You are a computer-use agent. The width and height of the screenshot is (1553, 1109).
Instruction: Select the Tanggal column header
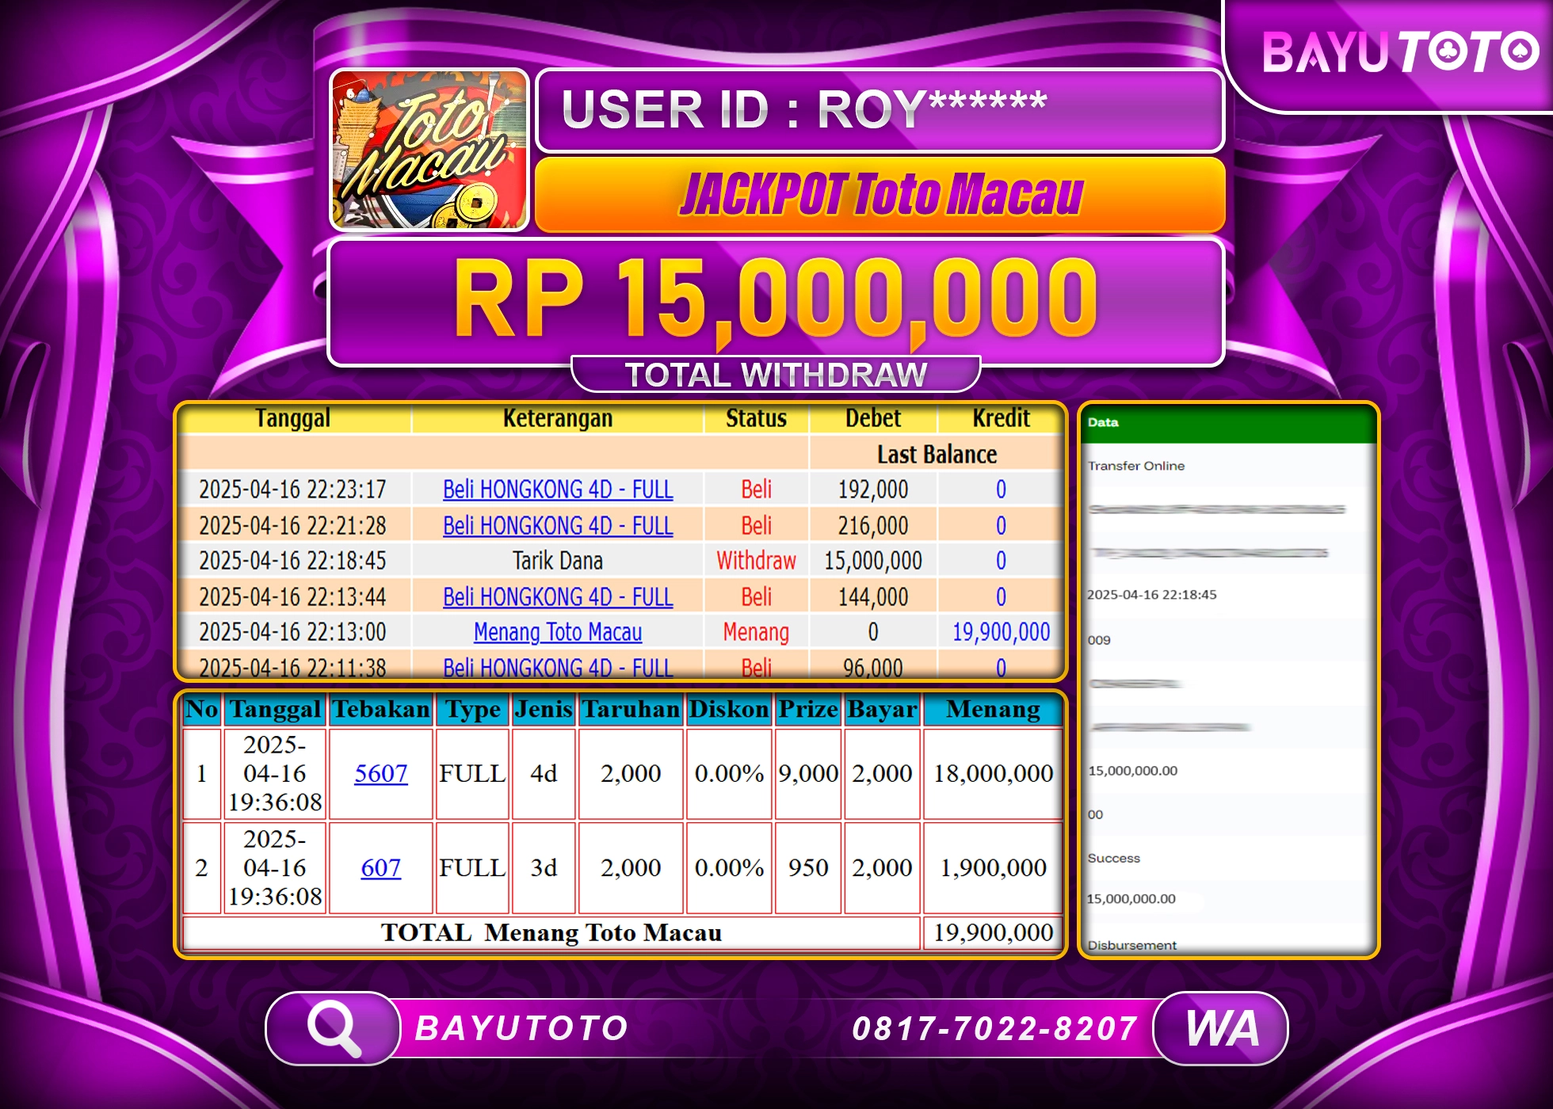294,418
